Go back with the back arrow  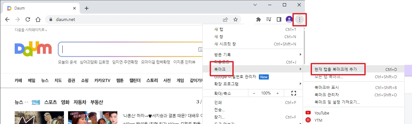[x=7, y=19]
